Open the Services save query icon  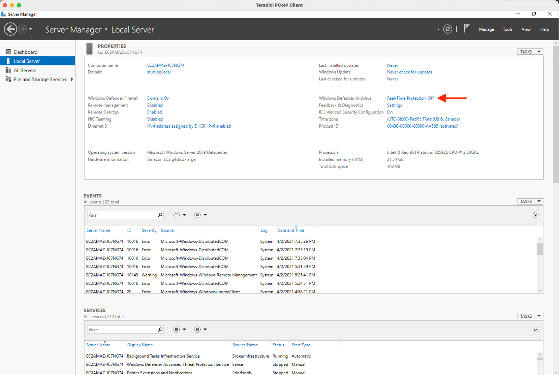click(197, 329)
